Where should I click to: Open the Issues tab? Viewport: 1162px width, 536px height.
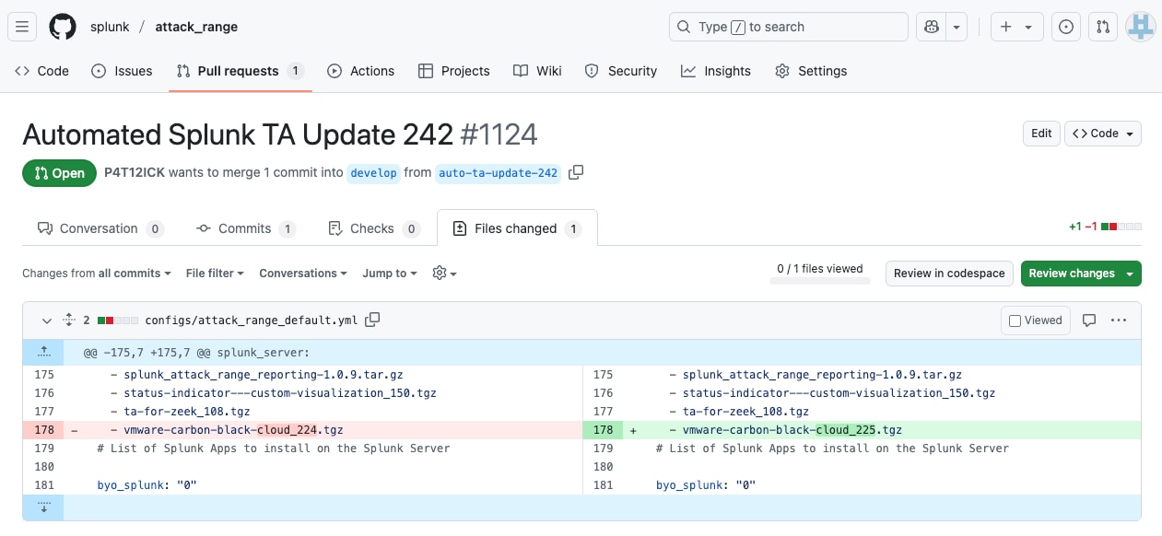(122, 71)
